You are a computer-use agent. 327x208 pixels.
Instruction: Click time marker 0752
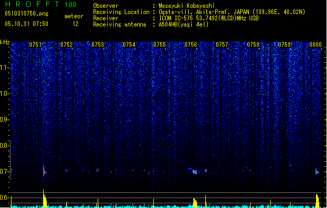pyautogui.click(x=67, y=45)
